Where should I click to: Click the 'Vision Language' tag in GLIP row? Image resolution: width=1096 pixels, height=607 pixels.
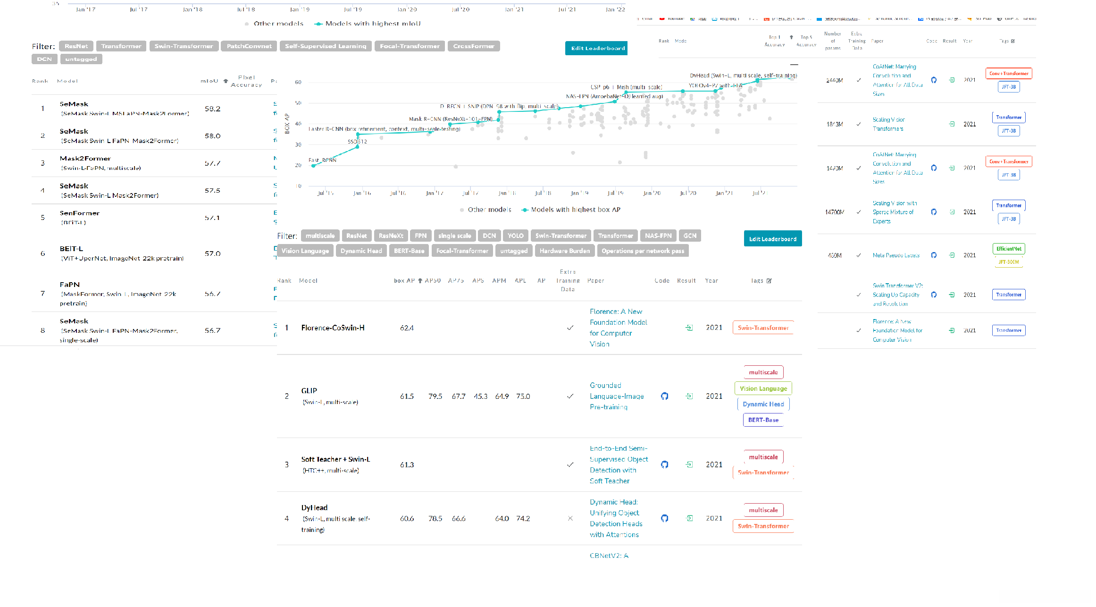pos(763,388)
